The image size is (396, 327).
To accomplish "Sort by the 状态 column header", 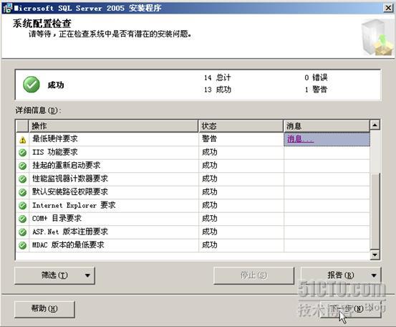I will (241, 126).
